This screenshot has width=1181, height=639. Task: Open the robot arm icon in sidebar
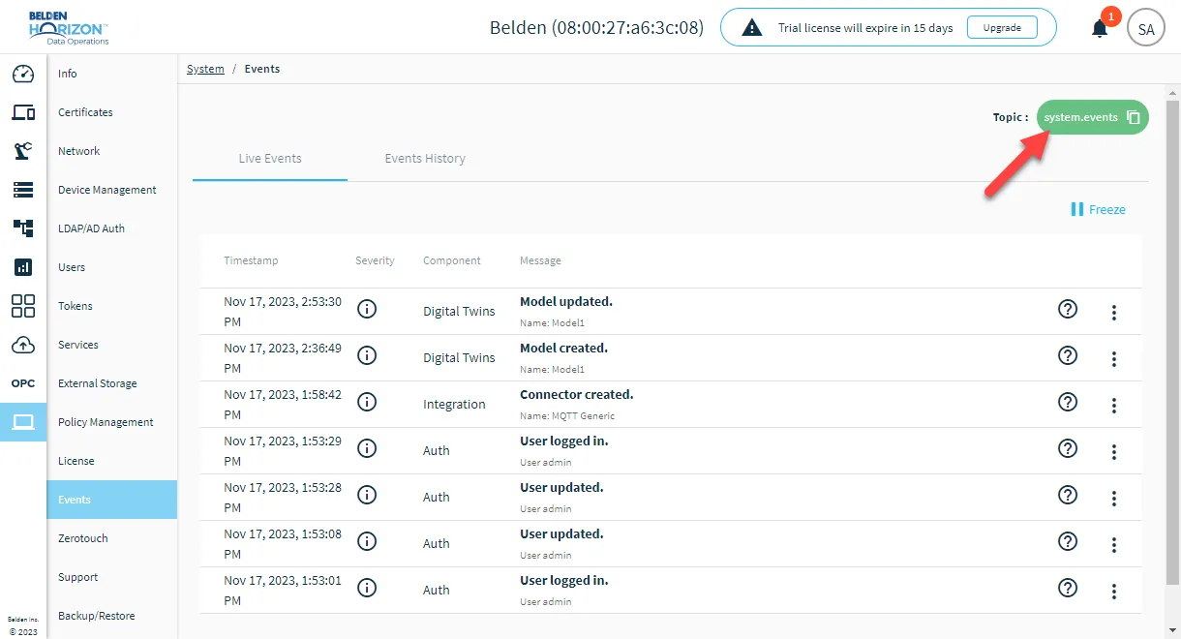(23, 151)
